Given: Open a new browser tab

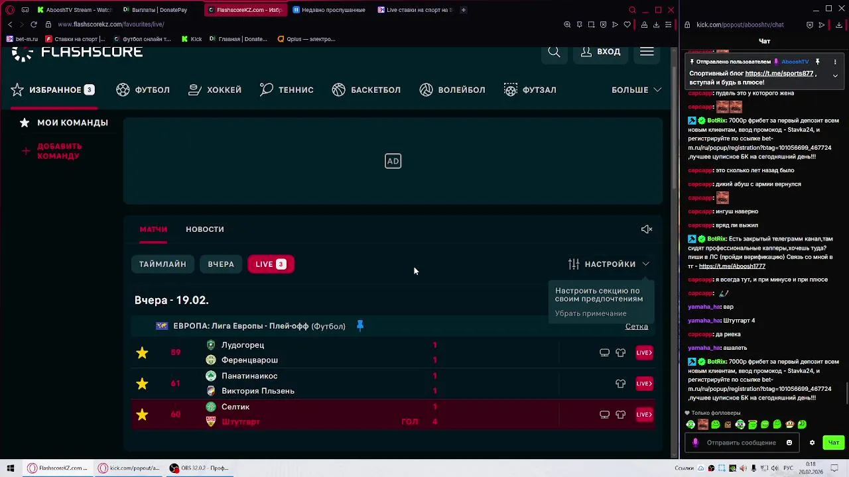Looking at the screenshot, I should [x=463, y=10].
